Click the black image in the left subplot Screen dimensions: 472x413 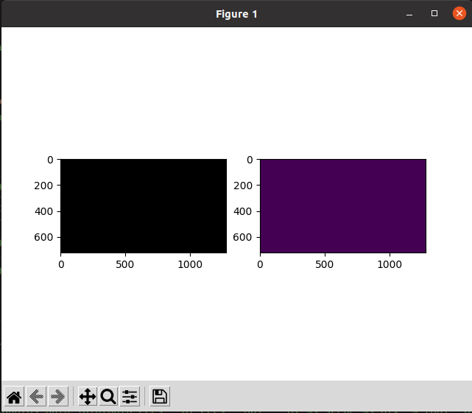point(144,206)
